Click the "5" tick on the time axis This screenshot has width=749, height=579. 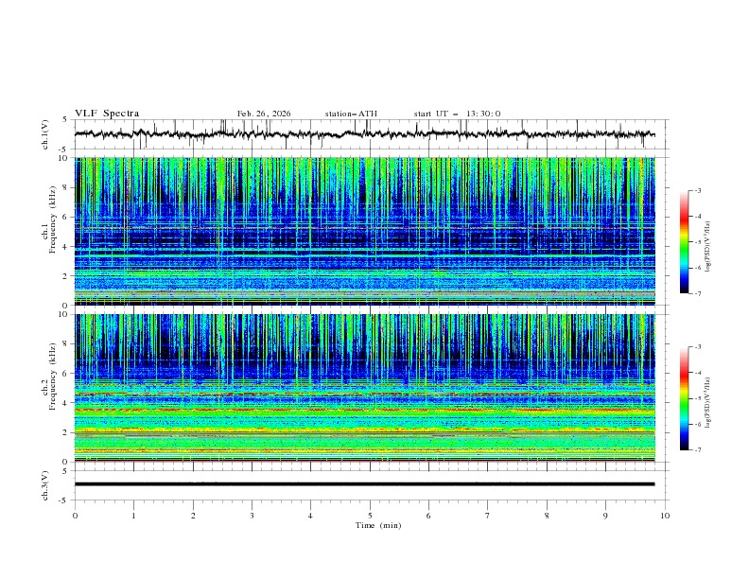(370, 516)
